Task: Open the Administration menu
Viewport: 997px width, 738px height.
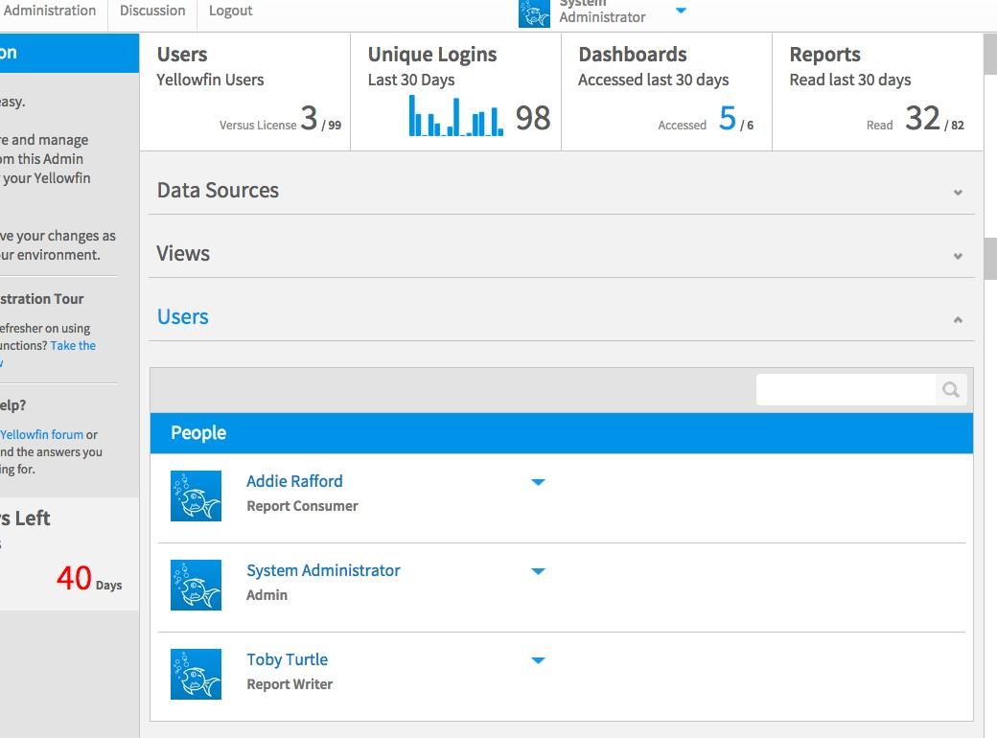Action: [x=49, y=11]
